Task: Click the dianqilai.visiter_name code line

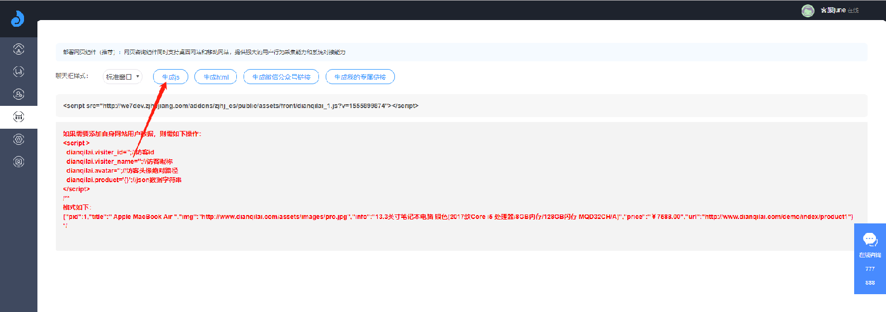Action: tap(120, 162)
